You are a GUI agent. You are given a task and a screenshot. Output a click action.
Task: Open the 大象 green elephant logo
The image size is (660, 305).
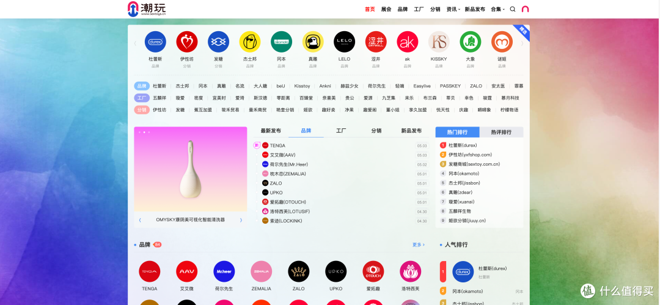[470, 42]
